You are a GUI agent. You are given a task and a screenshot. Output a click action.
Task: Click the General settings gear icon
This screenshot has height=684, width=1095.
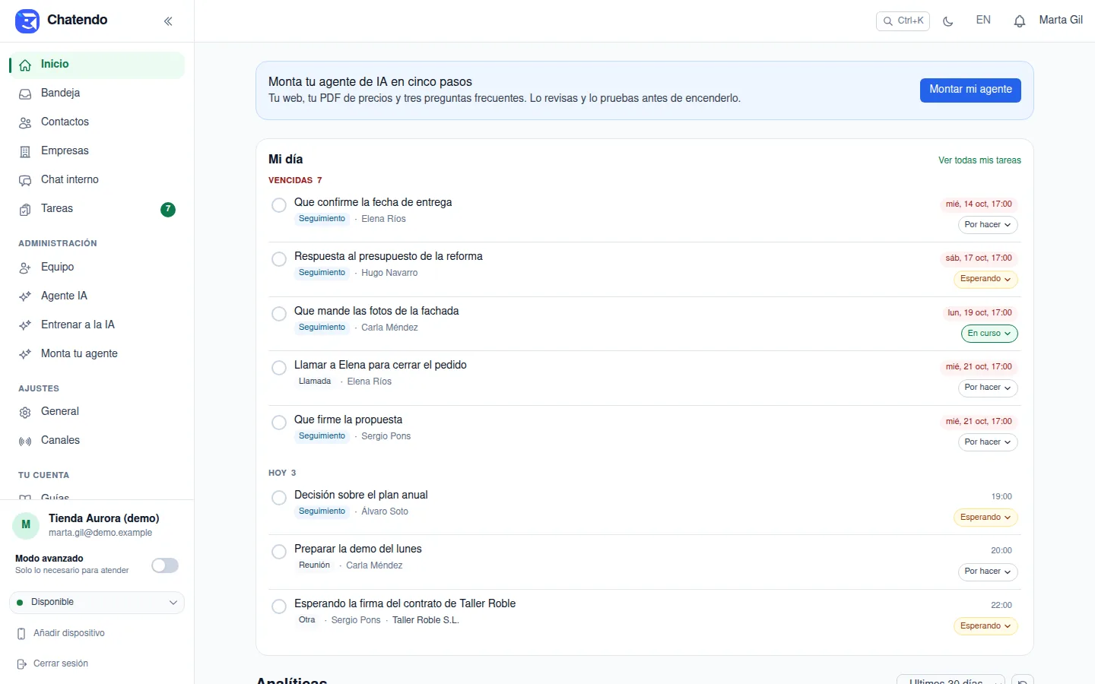click(25, 412)
